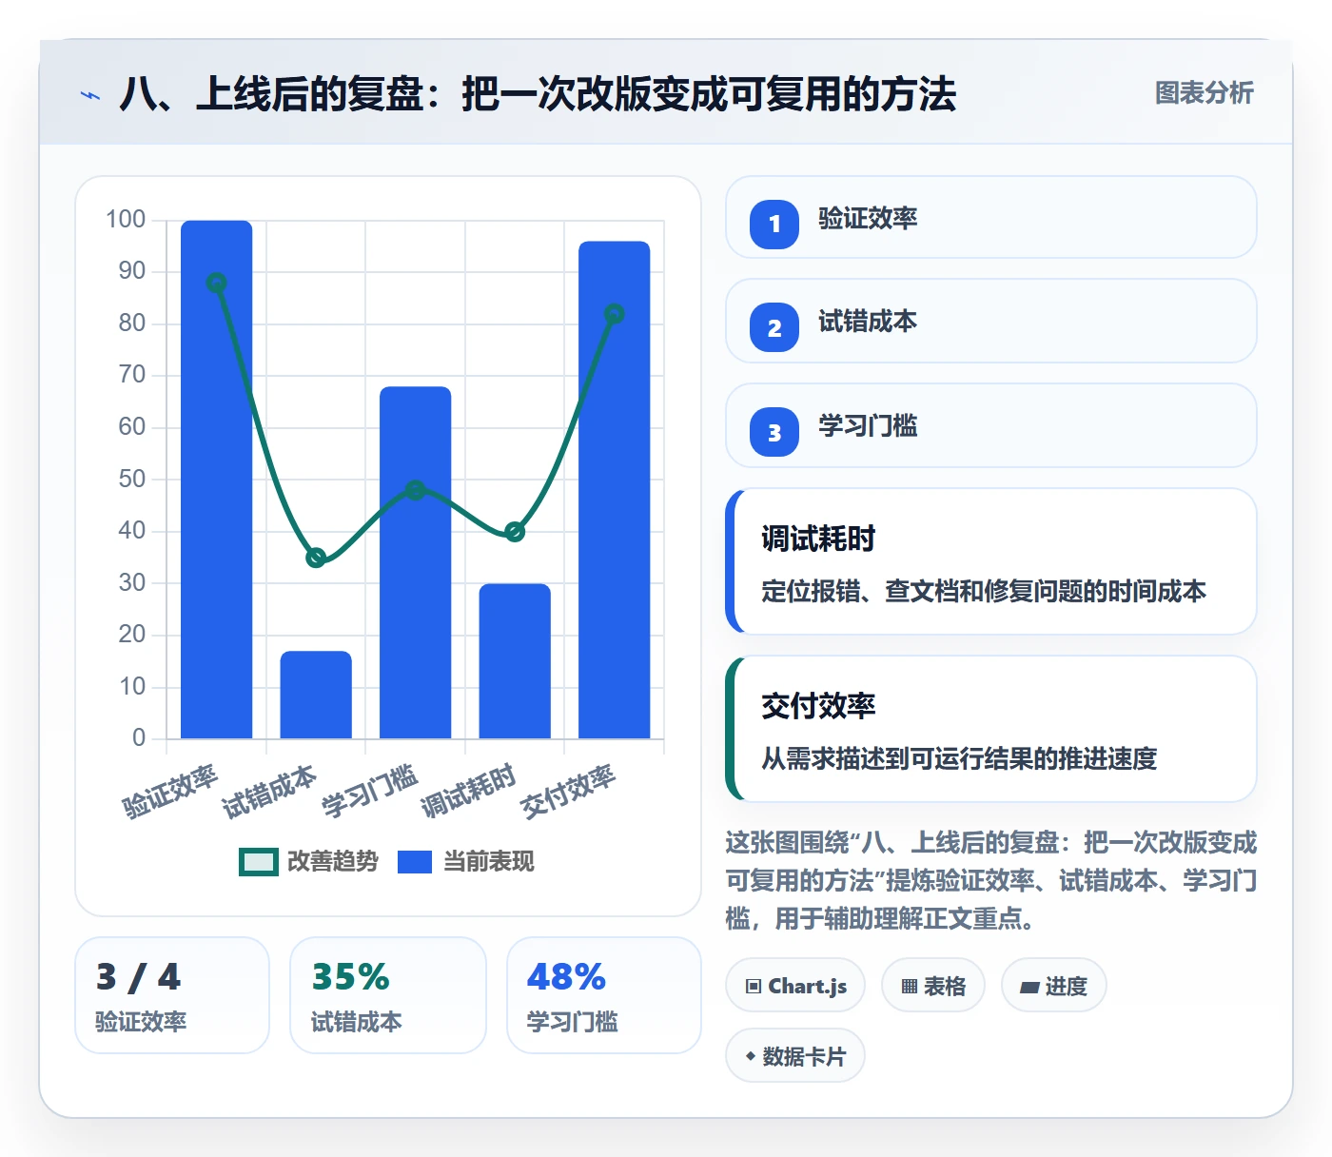Select the 表格 tag
Image resolution: width=1332 pixels, height=1157 pixels.
(932, 986)
